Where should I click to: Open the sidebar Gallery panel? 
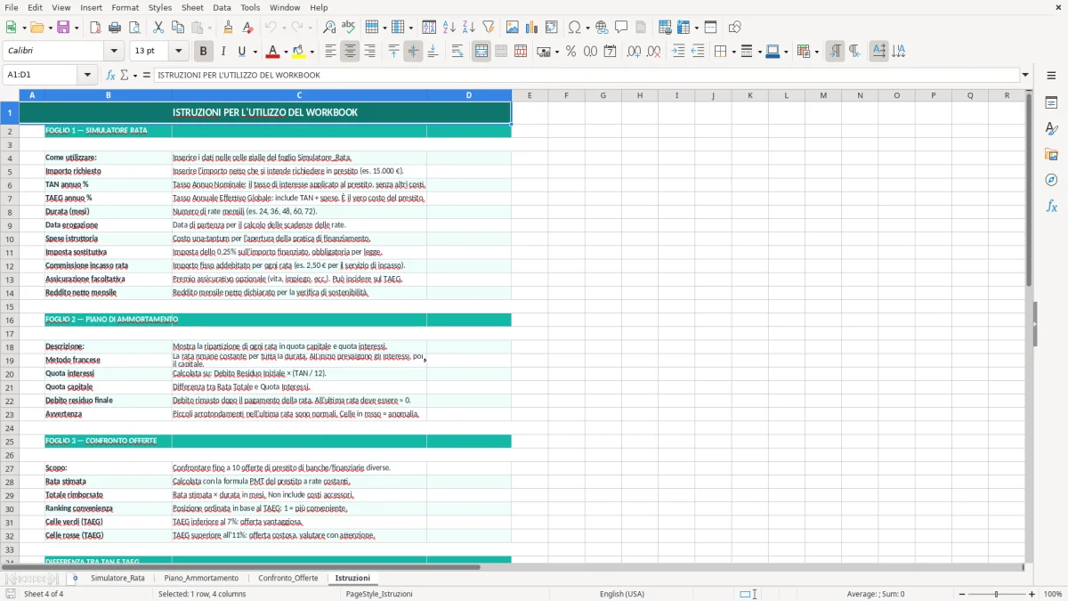(x=1051, y=154)
